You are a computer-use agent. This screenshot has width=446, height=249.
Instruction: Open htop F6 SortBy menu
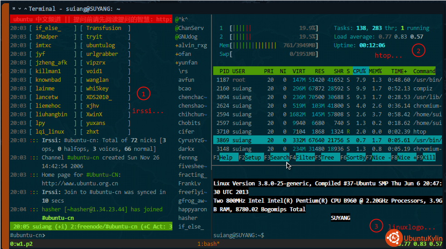353,158
